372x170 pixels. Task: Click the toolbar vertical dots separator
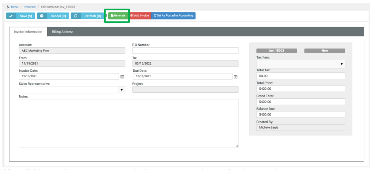pos(106,15)
